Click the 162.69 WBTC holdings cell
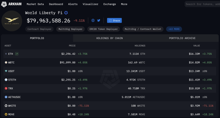 pos(136,63)
